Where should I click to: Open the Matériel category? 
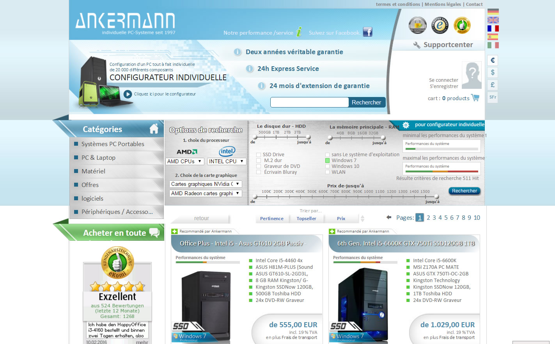(117, 171)
